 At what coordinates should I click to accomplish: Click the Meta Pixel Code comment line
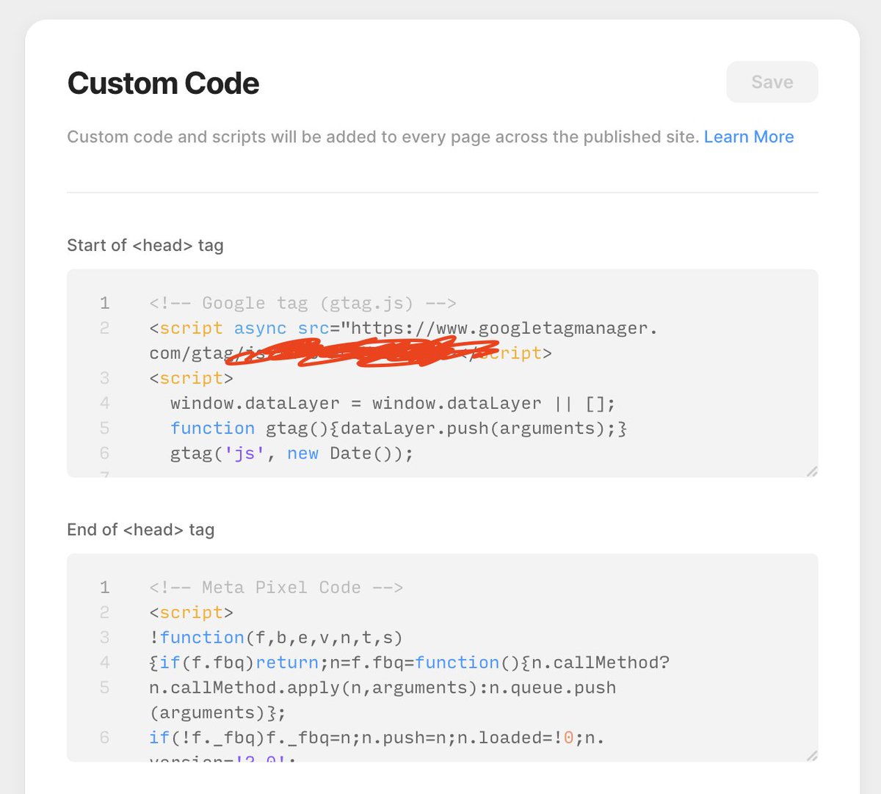[x=276, y=588]
